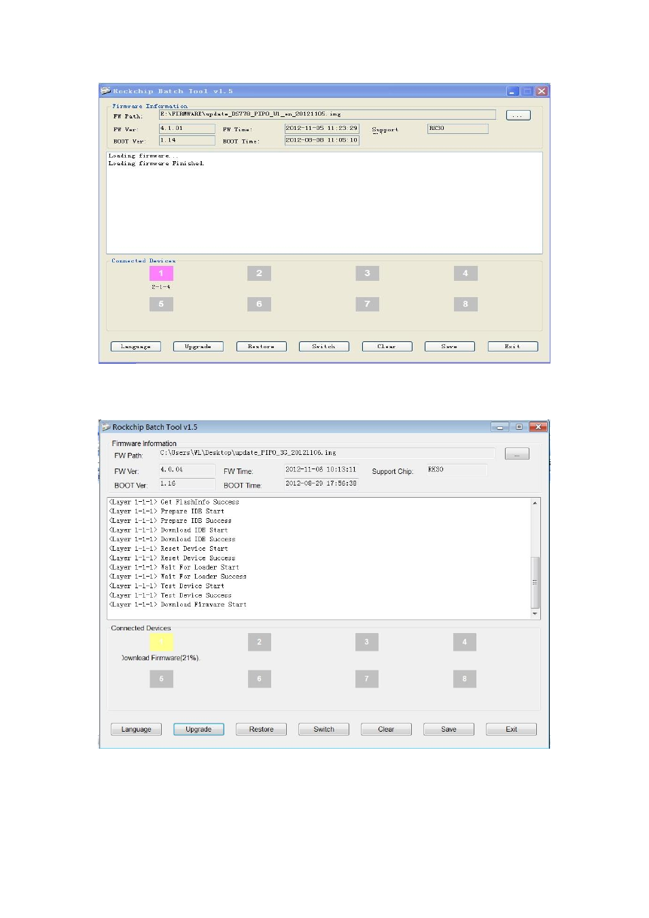Click 'Reset Device Start' log line
The height and width of the screenshot is (918, 649).
[x=169, y=549]
